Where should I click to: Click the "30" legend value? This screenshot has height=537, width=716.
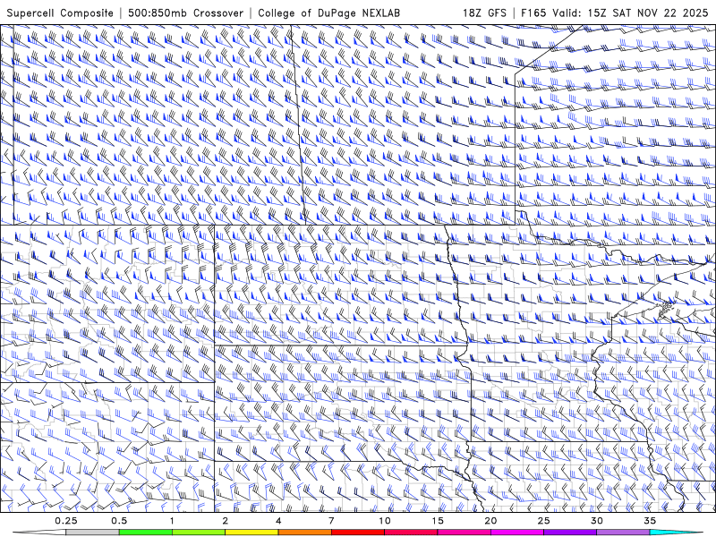point(596,521)
